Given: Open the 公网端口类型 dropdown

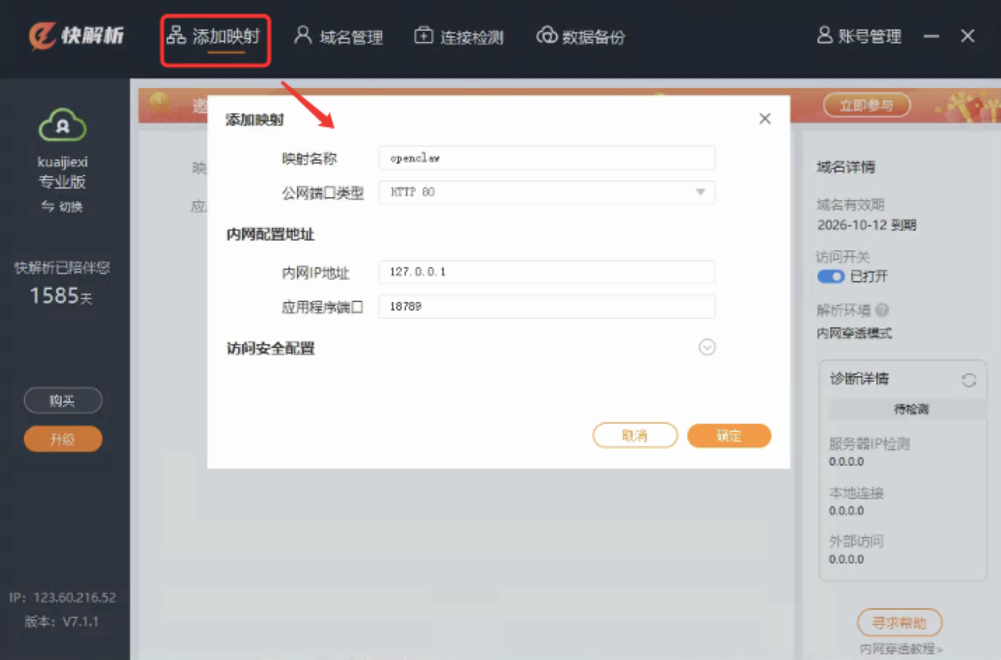Looking at the screenshot, I should click(x=701, y=193).
